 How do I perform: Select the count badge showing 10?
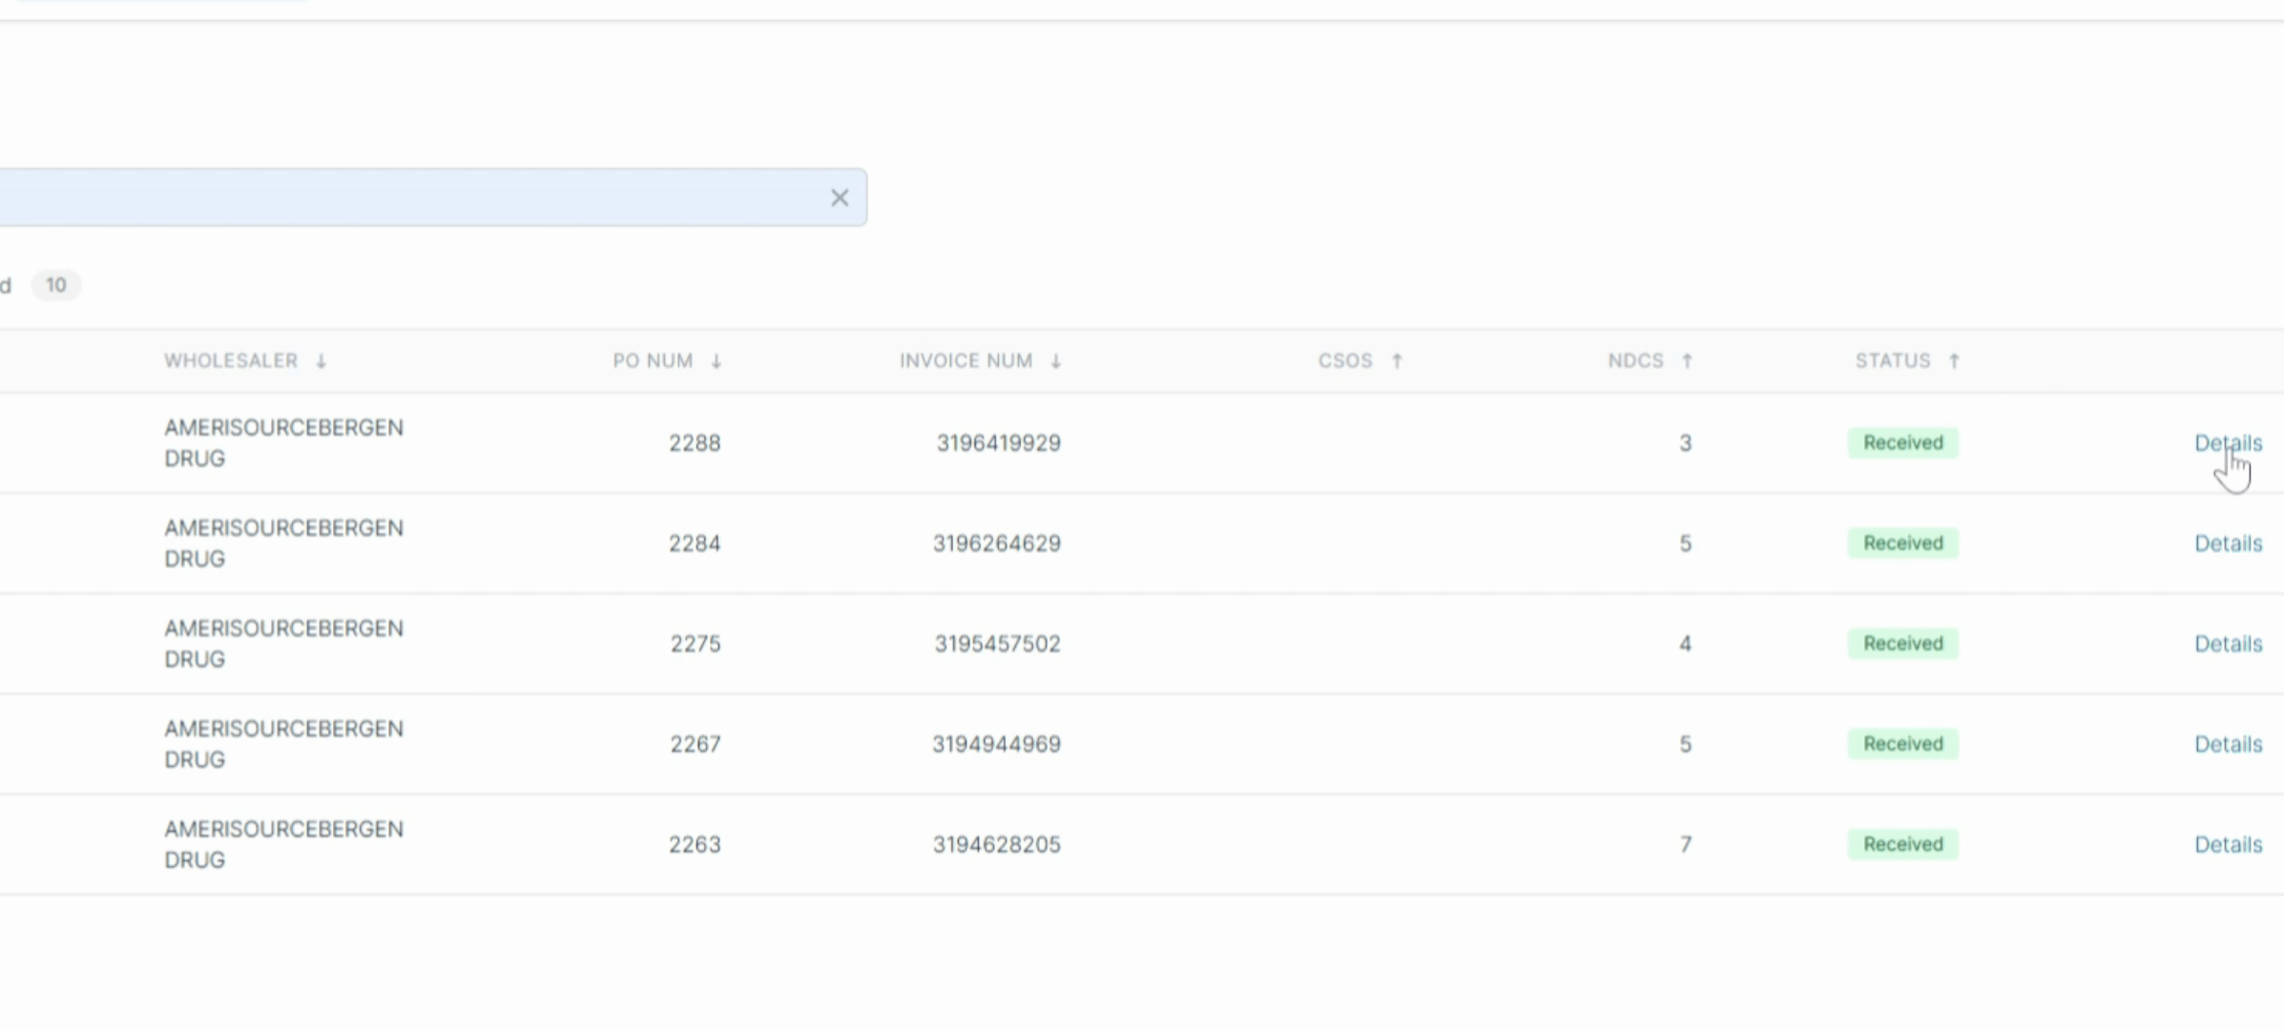(56, 285)
